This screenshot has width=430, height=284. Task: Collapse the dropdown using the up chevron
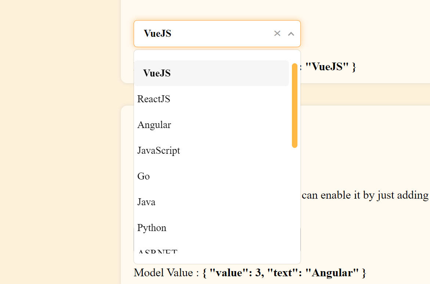[291, 34]
